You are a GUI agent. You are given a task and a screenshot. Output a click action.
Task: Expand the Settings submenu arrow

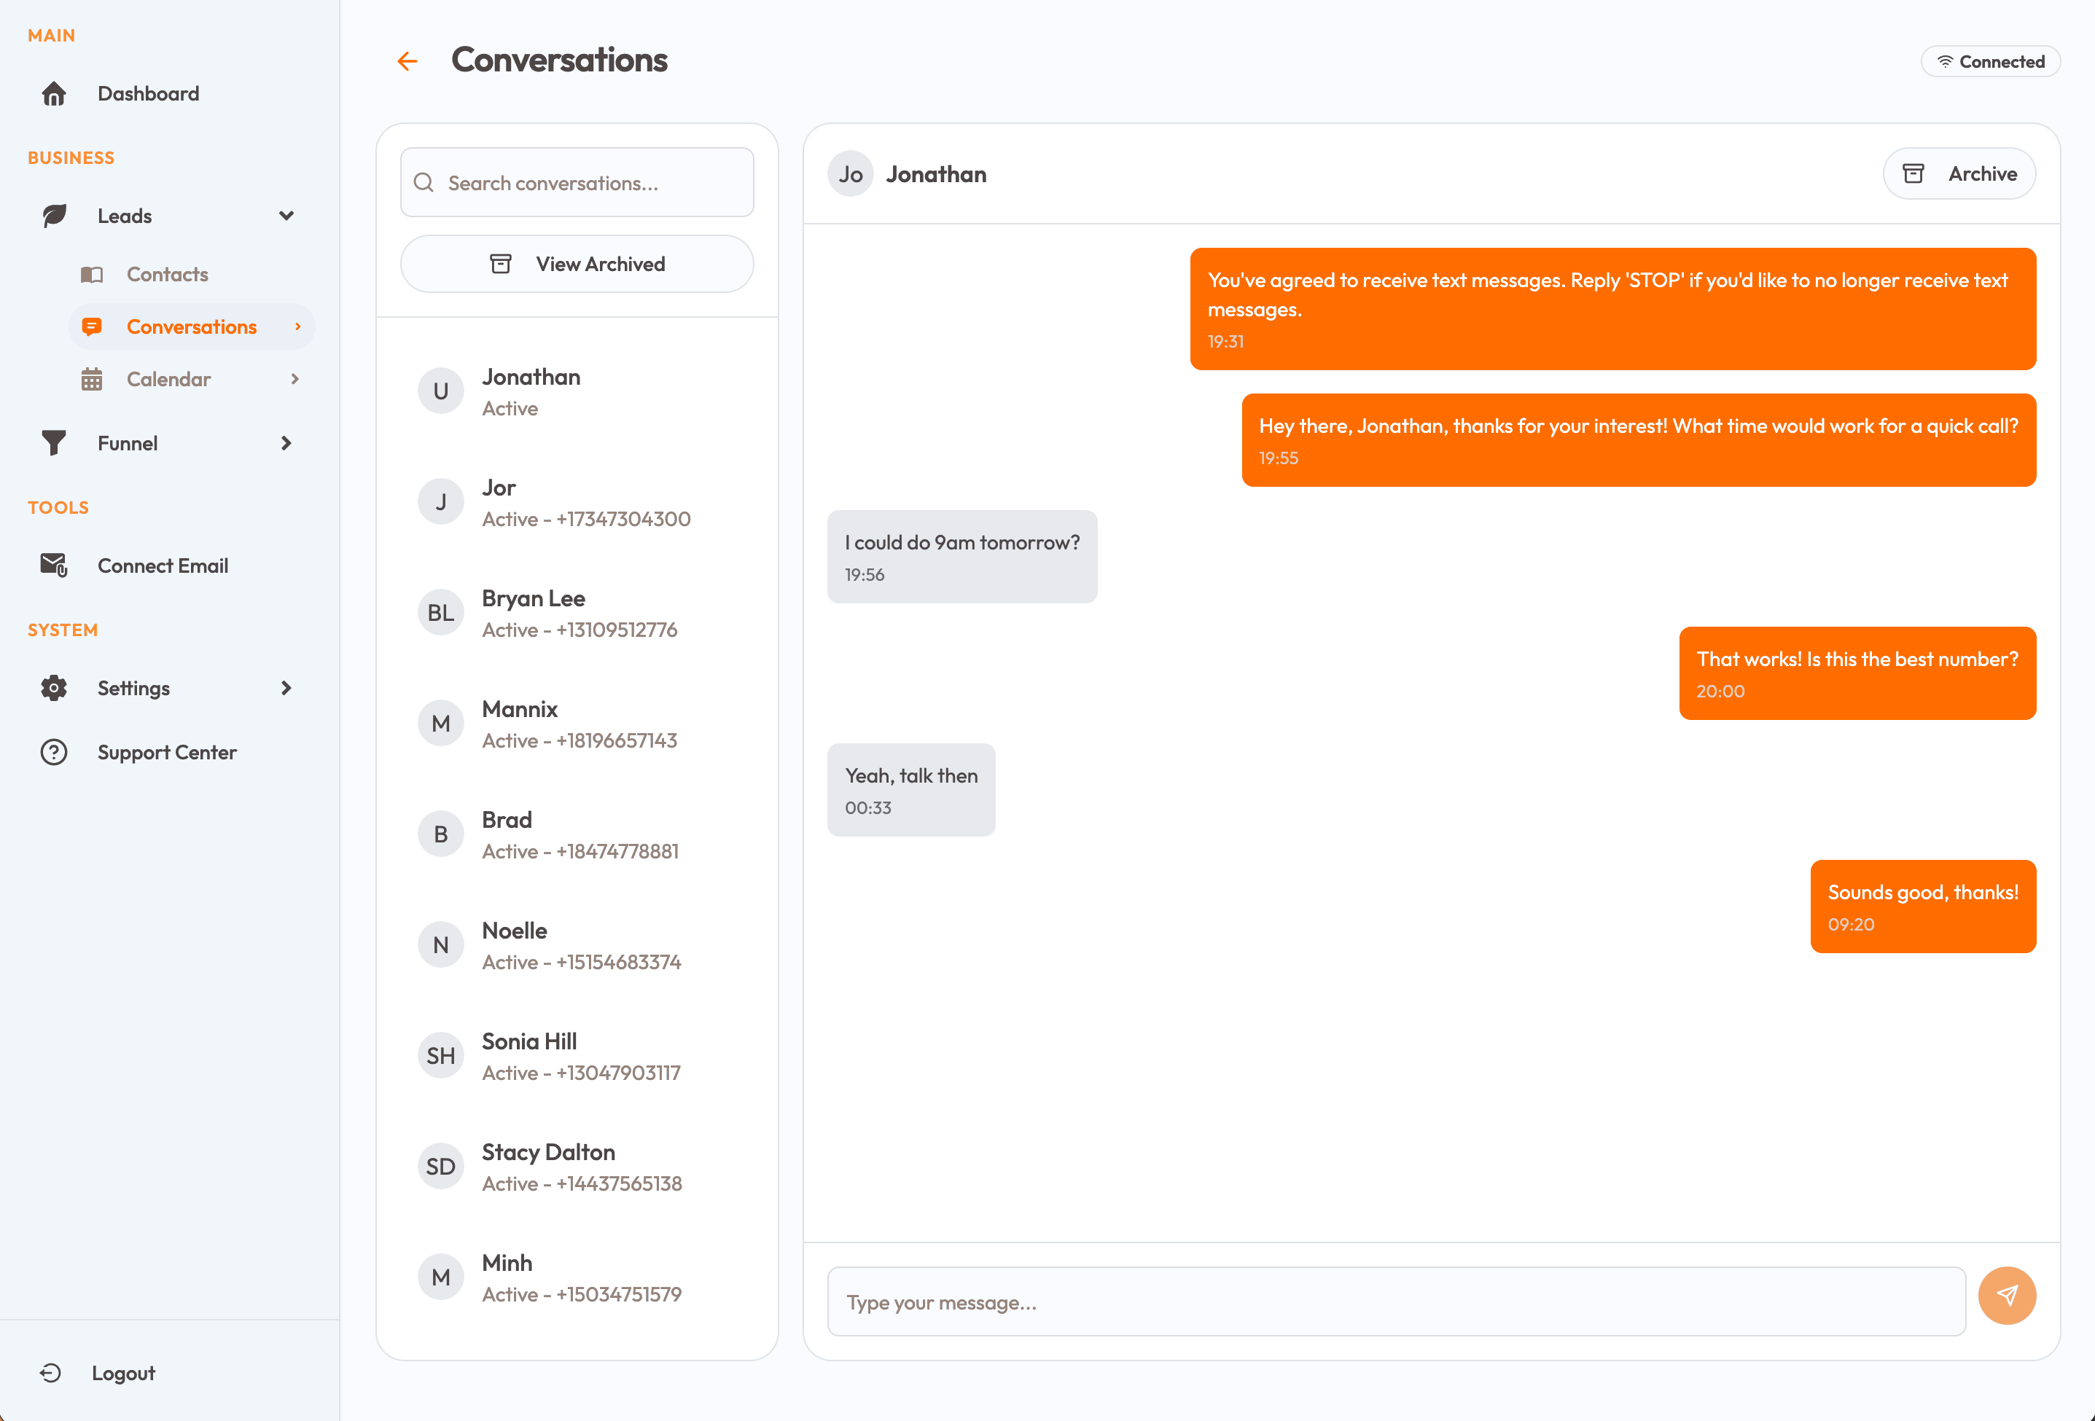[x=286, y=689]
